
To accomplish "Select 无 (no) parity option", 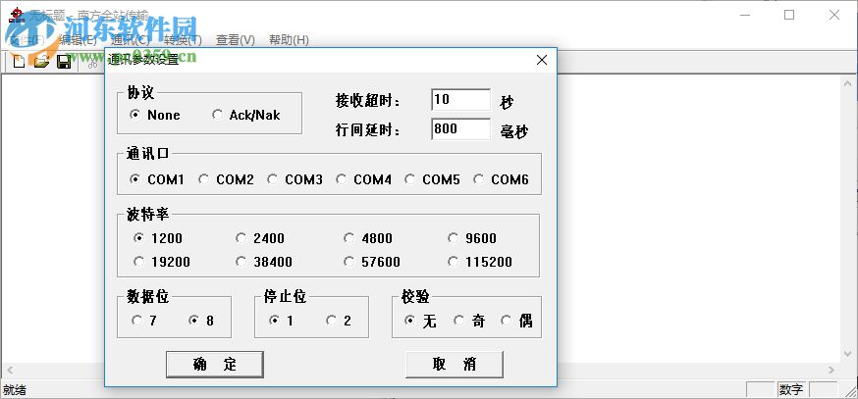I will point(420,321).
